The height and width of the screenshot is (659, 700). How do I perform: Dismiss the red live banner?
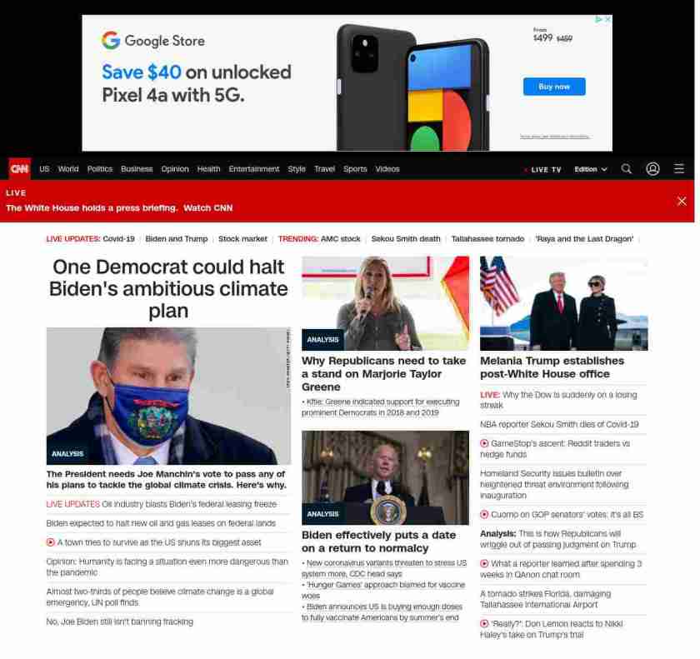[682, 202]
